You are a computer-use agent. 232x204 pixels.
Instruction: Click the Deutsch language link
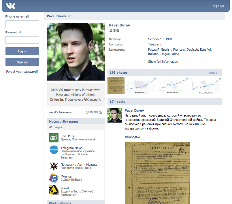(192, 49)
